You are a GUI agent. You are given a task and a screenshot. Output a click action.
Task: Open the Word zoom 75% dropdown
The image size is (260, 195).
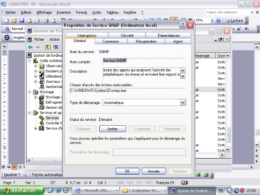pos(212,21)
